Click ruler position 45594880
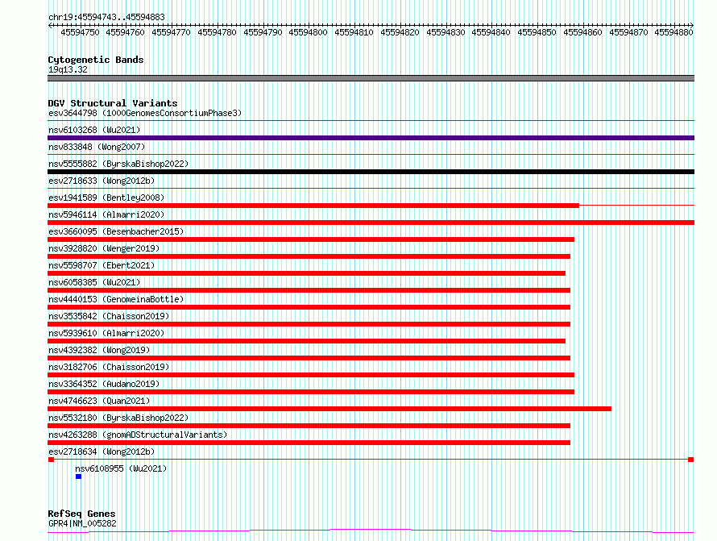717x541 pixels. (x=673, y=32)
